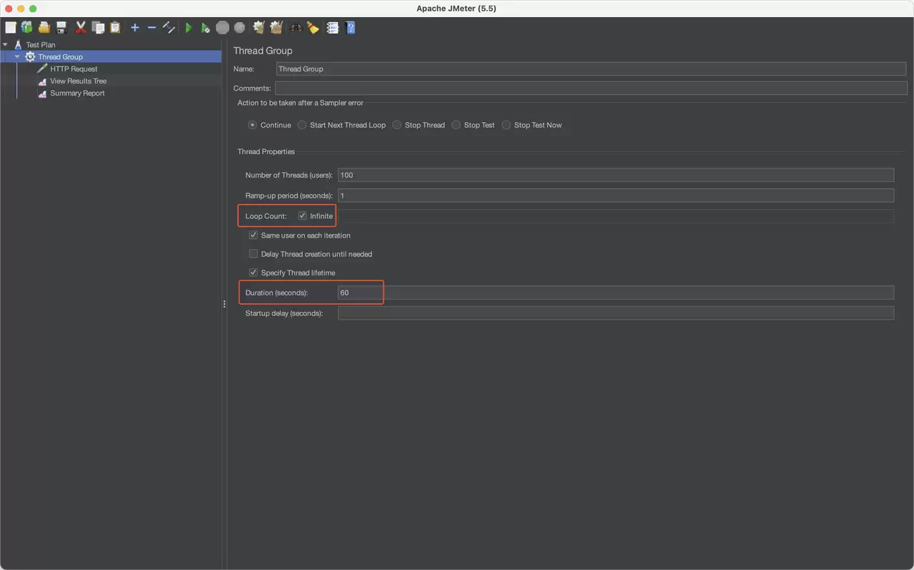
Task: Click the floppy disk Save icon
Action: [x=61, y=28]
